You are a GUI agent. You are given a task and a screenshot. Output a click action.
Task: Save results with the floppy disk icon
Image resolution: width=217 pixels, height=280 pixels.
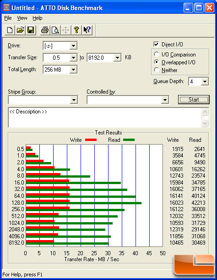coord(31,30)
